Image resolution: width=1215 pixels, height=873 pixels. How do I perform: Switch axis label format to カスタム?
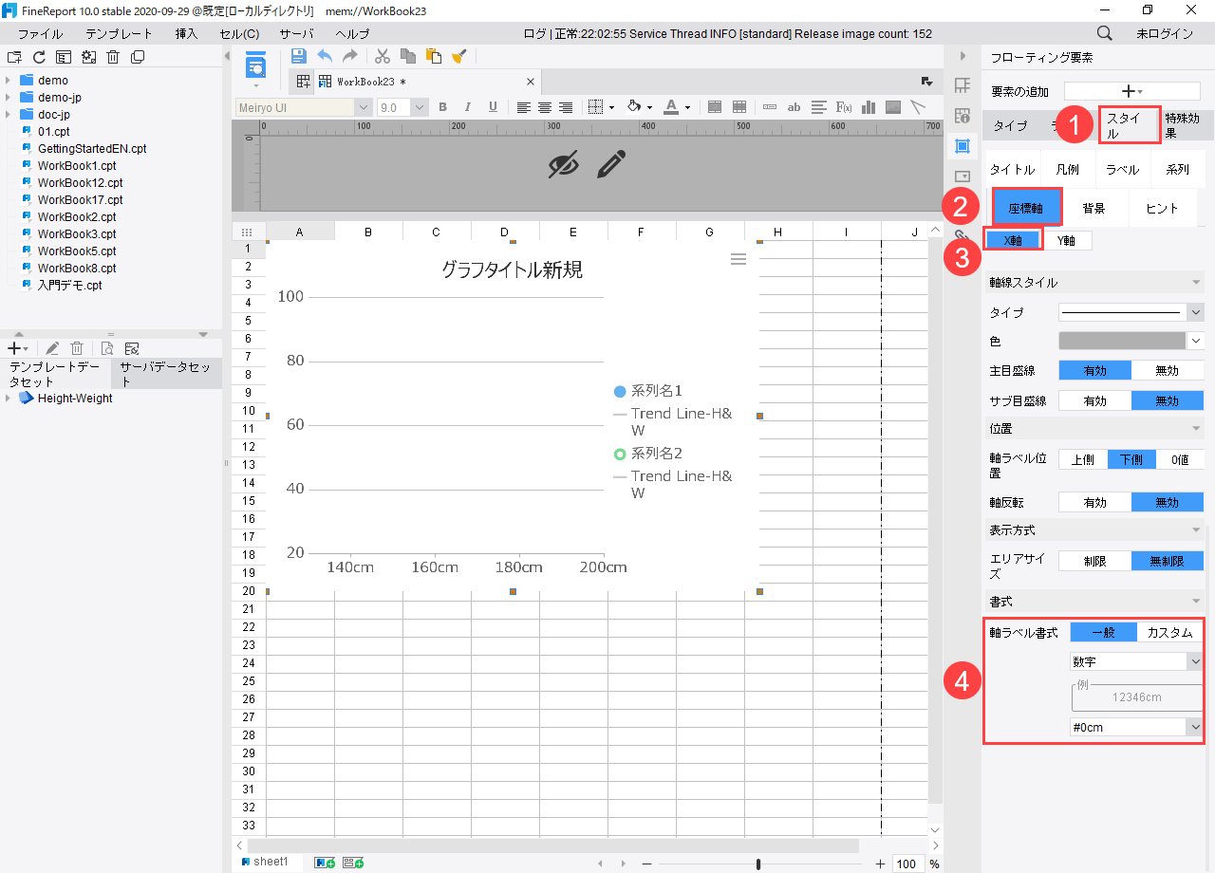coord(1169,632)
